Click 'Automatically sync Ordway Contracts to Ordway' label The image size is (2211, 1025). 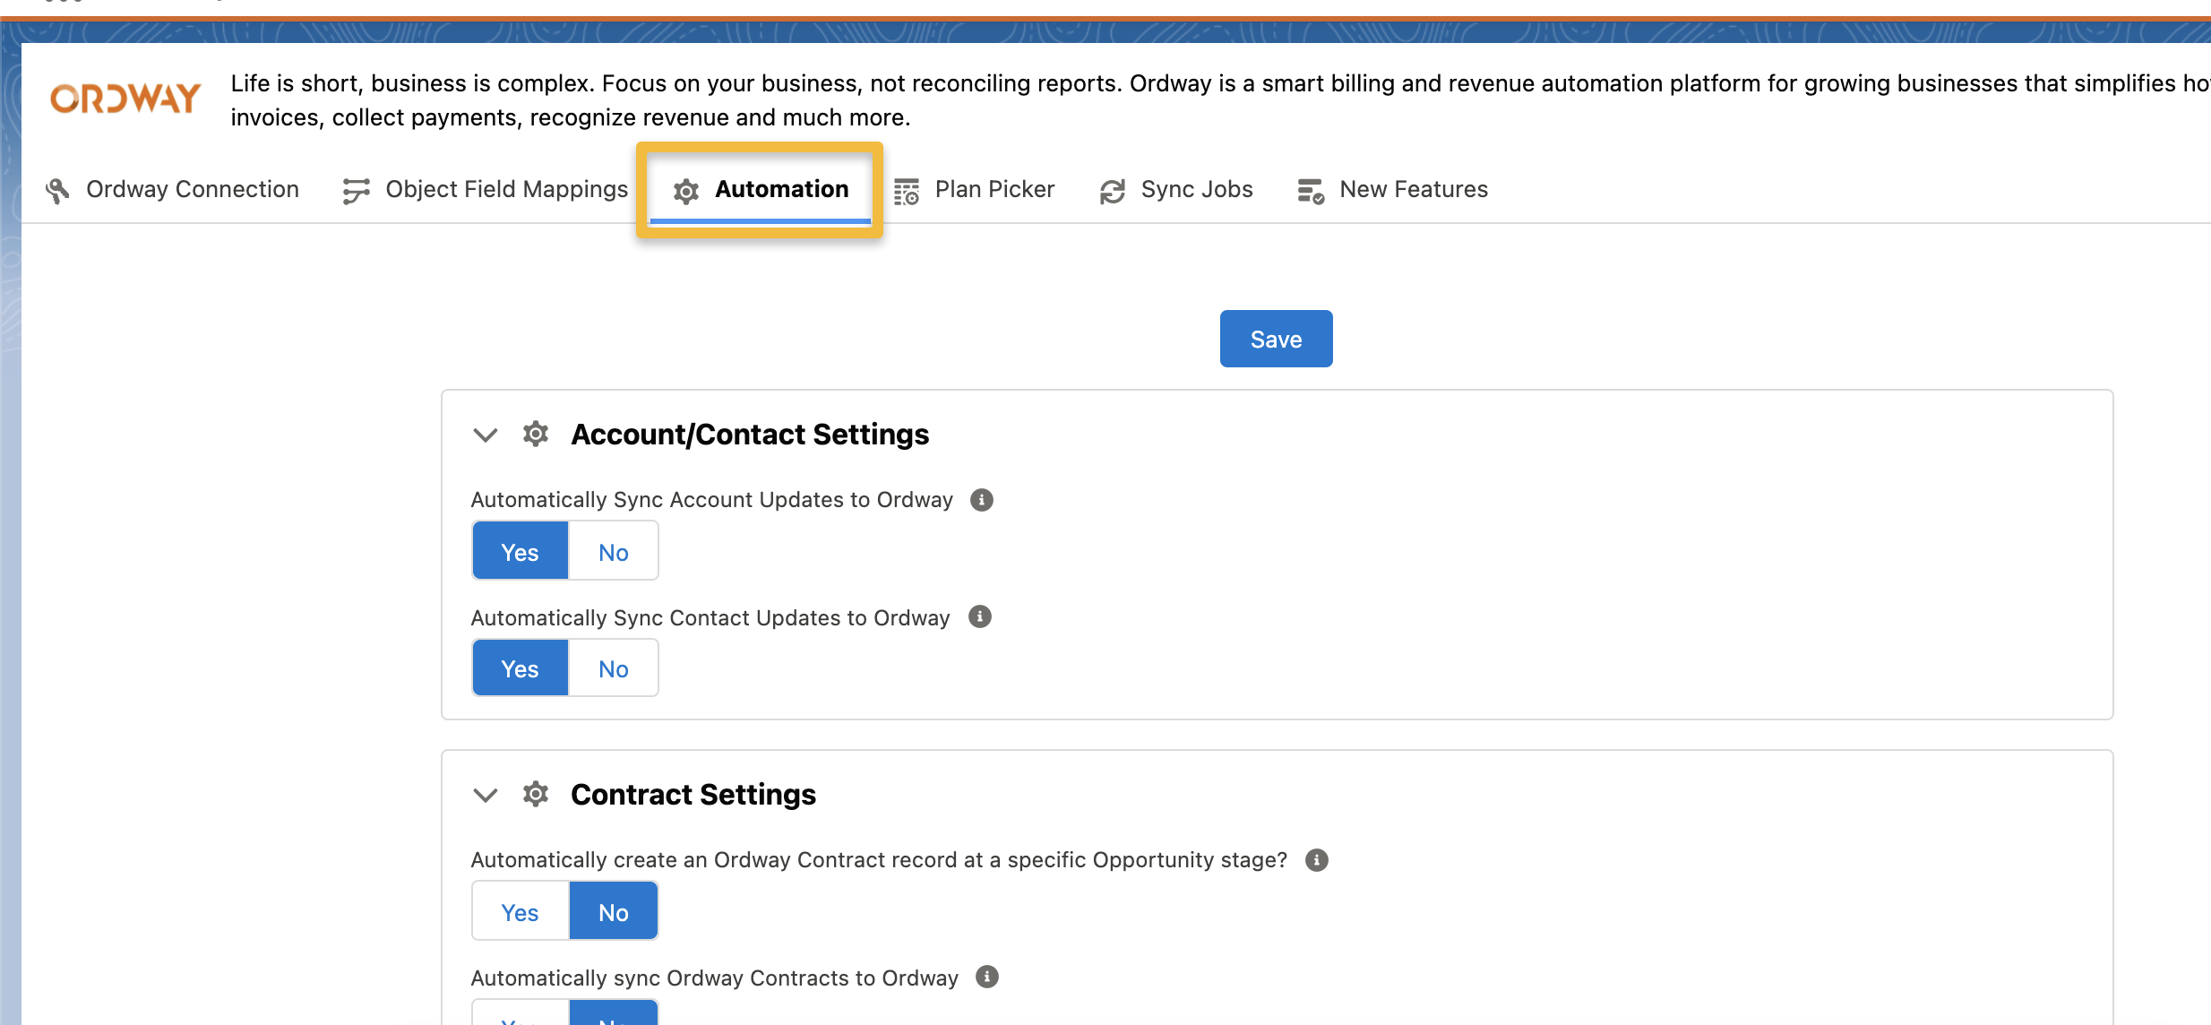pos(715,978)
